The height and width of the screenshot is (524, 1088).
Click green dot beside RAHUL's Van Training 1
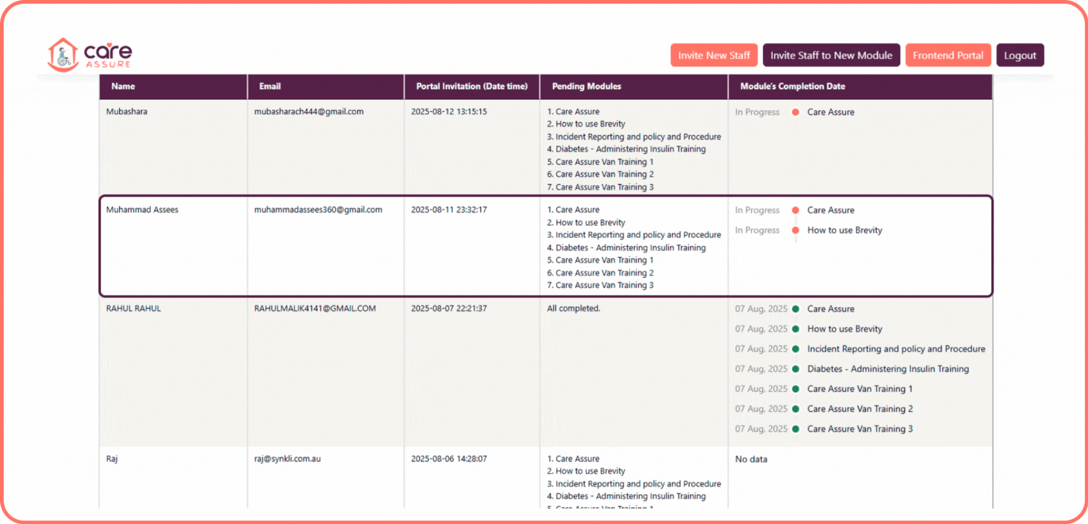point(795,389)
